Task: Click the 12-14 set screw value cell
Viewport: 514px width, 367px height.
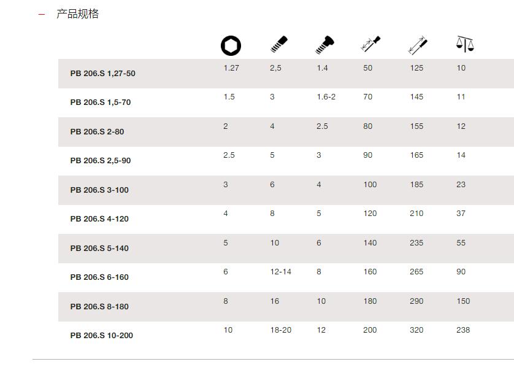Action: point(280,271)
